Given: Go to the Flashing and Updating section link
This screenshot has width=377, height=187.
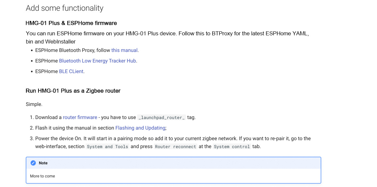Looking at the screenshot, I should click(x=140, y=128).
